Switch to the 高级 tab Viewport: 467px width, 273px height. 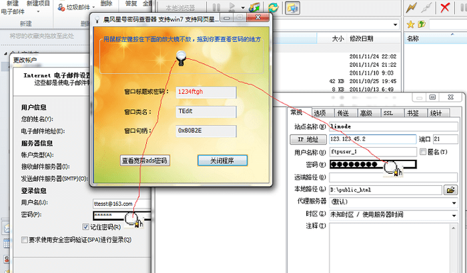[x=366, y=113]
